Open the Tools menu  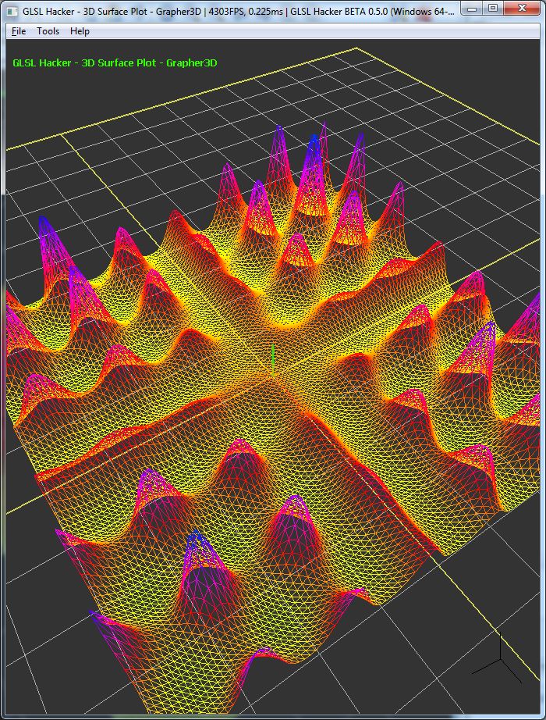click(x=48, y=31)
